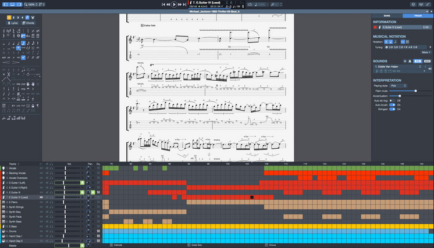The height and width of the screenshot is (248, 434).
Task: Mute the Vocals track
Action: [x=46, y=168]
